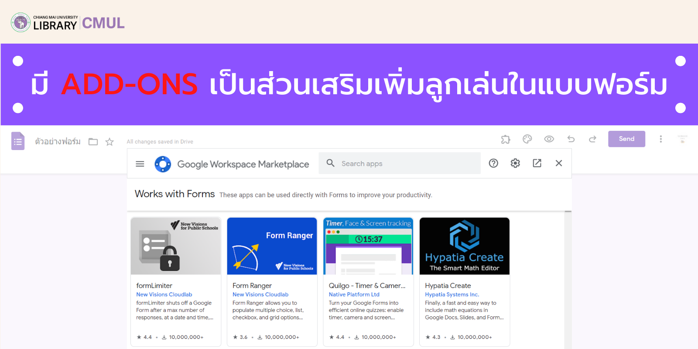Open the Form Ranger thumbnail
Viewport: 698px width, 349px height.
click(x=272, y=246)
